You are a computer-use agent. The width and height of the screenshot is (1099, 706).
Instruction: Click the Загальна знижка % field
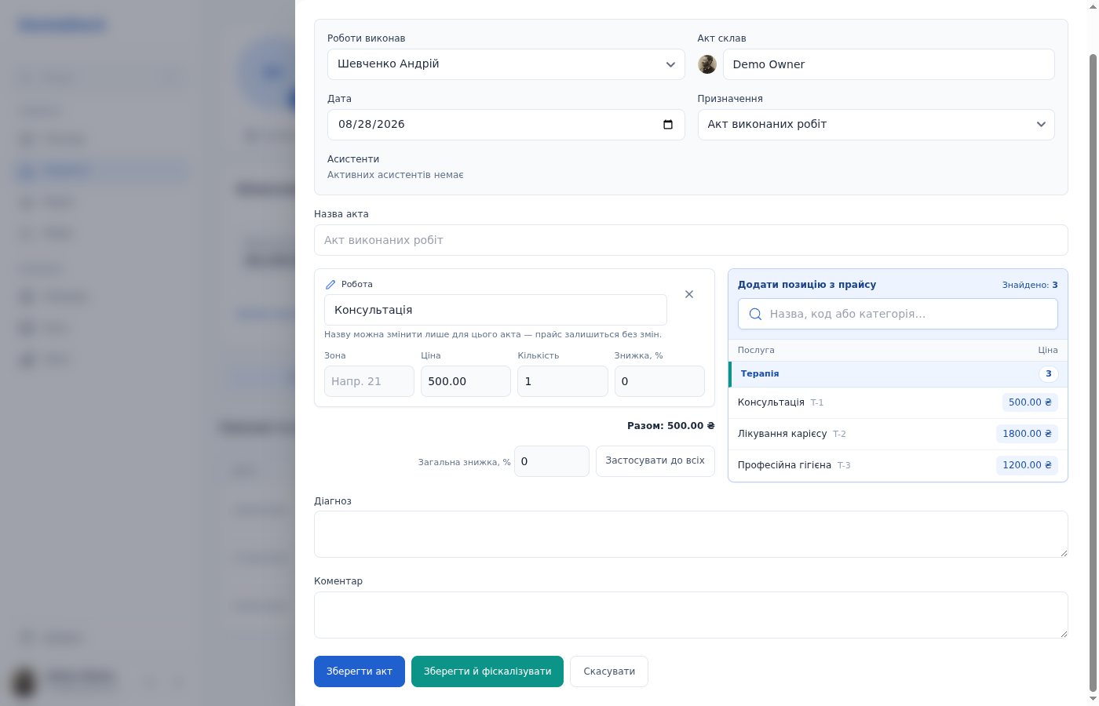pos(552,461)
